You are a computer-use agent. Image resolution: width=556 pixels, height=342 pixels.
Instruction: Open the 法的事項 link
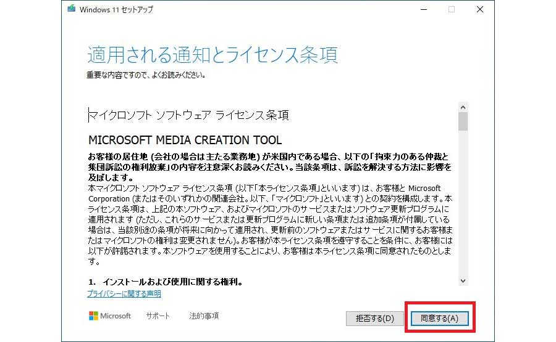pos(204,316)
